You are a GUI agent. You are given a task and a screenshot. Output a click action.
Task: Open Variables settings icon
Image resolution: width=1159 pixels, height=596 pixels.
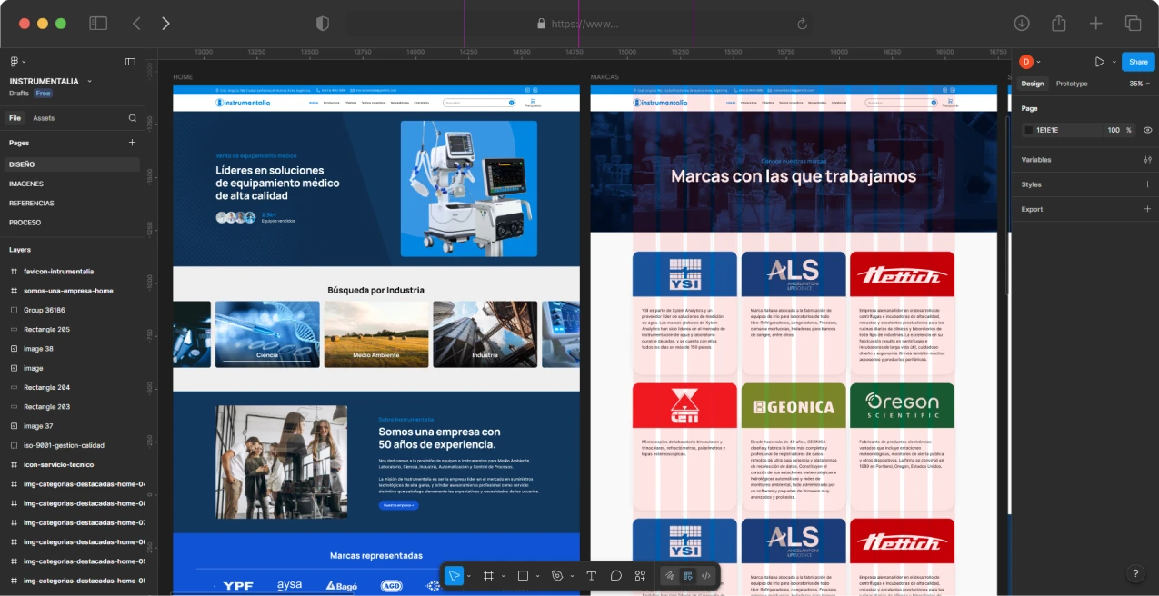(x=1147, y=160)
